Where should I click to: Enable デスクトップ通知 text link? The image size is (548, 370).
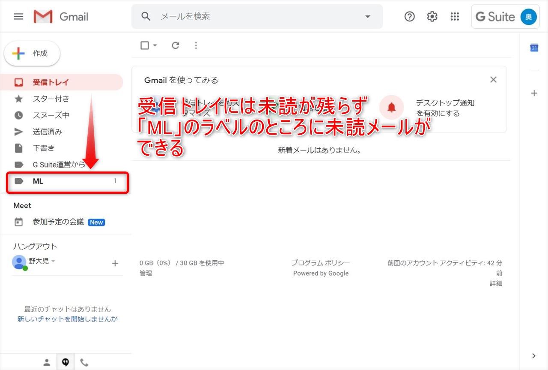(445, 108)
